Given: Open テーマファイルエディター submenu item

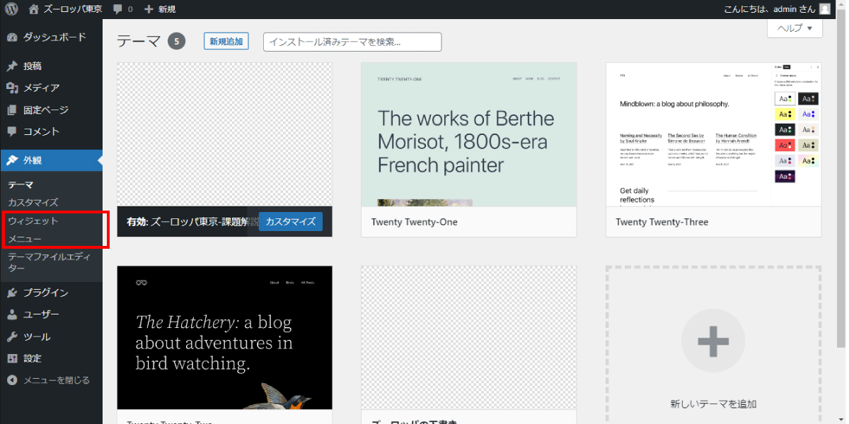Looking at the screenshot, I should click(50, 262).
